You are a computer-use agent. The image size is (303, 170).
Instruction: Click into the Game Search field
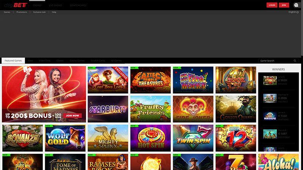[276, 61]
